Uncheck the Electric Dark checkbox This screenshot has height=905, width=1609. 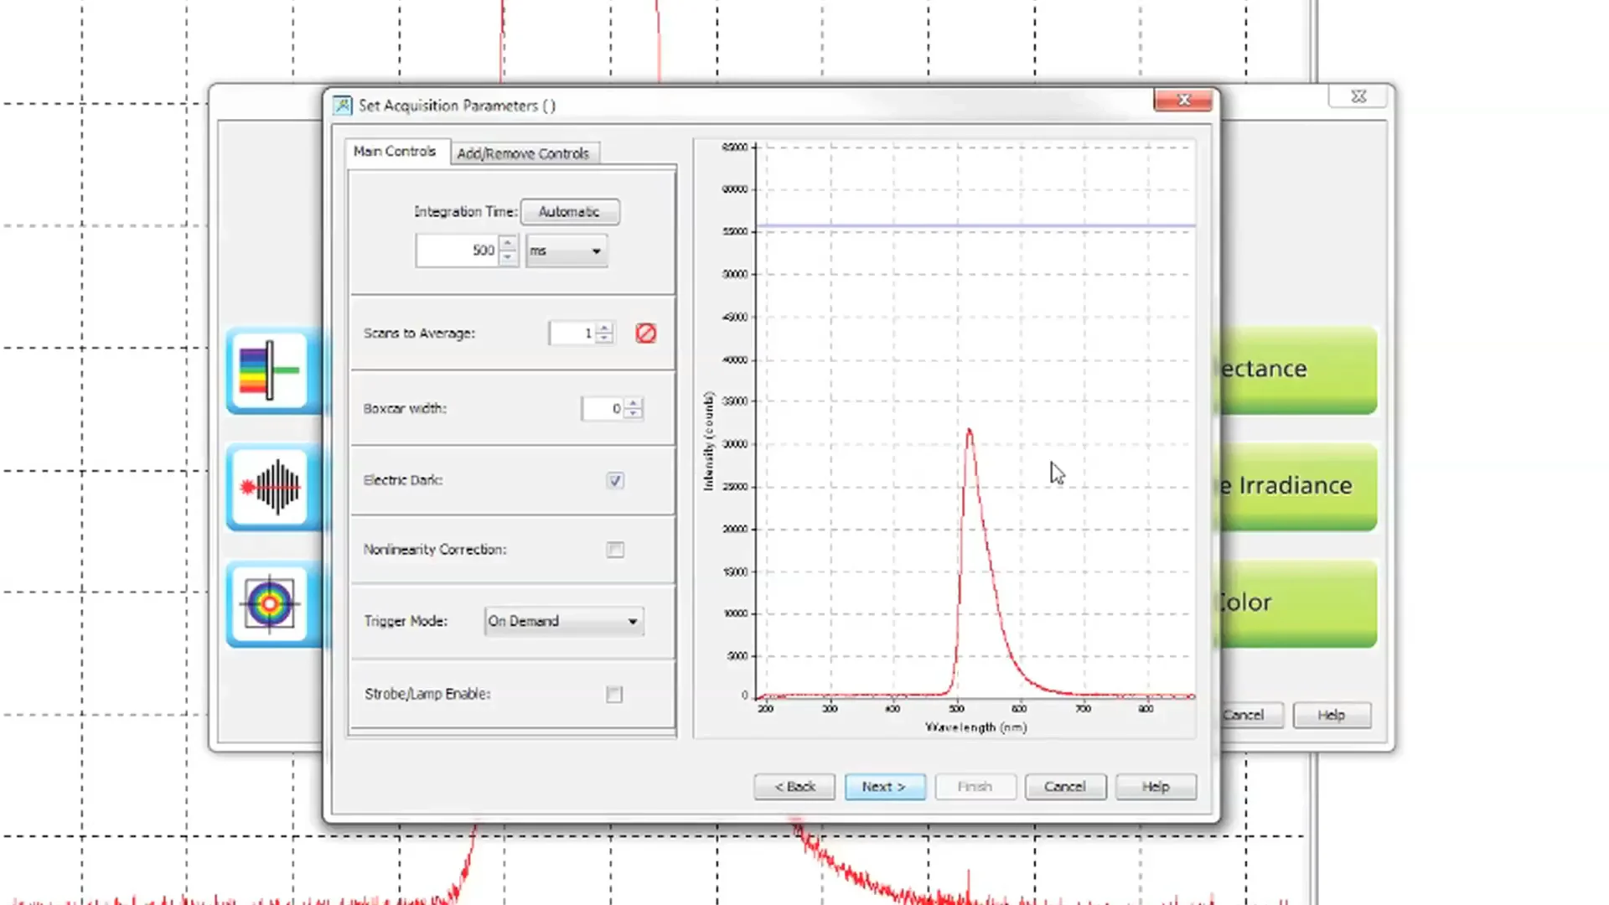615,480
